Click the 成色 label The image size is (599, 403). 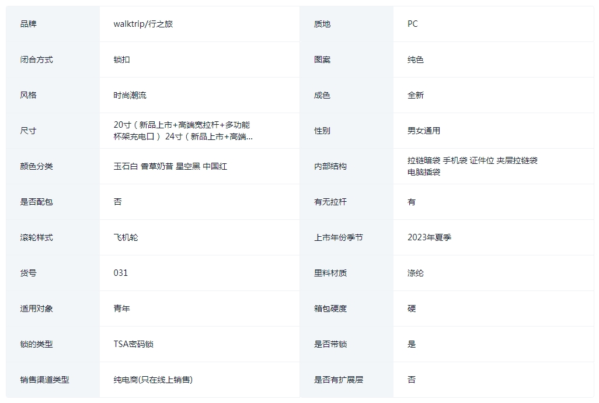pyautogui.click(x=322, y=95)
